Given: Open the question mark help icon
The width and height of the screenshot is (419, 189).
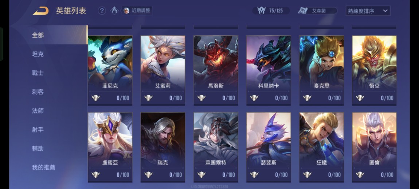Looking at the screenshot, I should pyautogui.click(x=102, y=11).
